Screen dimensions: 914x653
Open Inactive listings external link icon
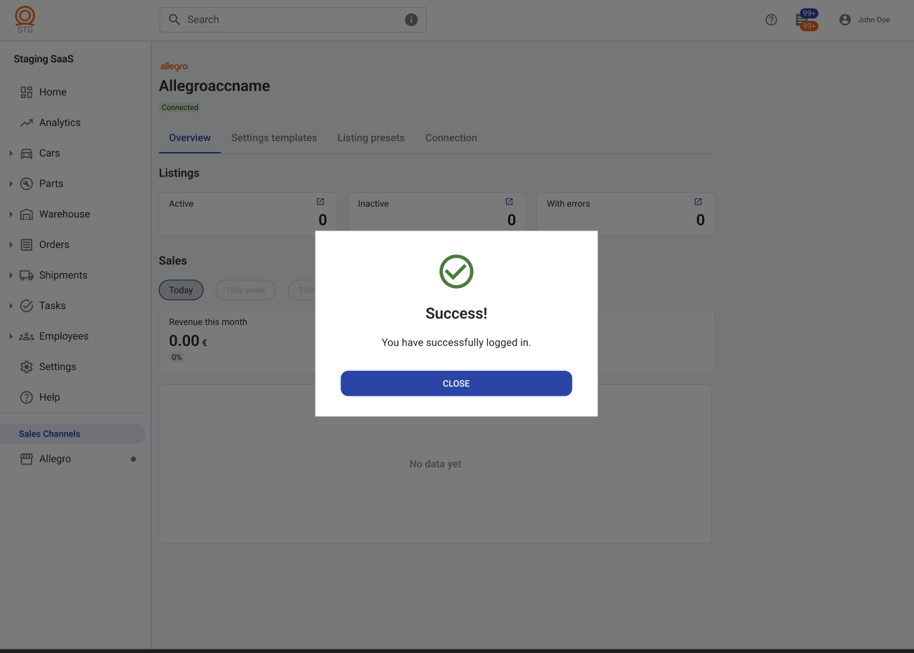pyautogui.click(x=510, y=202)
